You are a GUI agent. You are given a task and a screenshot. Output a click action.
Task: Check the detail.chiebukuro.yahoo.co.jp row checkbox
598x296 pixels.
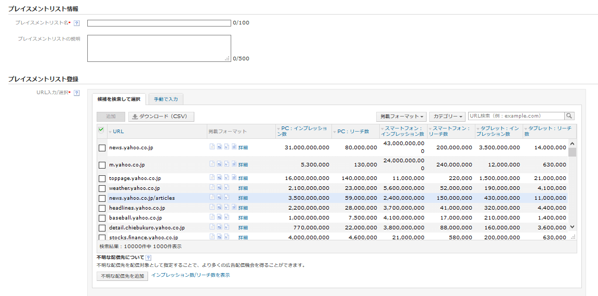102,228
